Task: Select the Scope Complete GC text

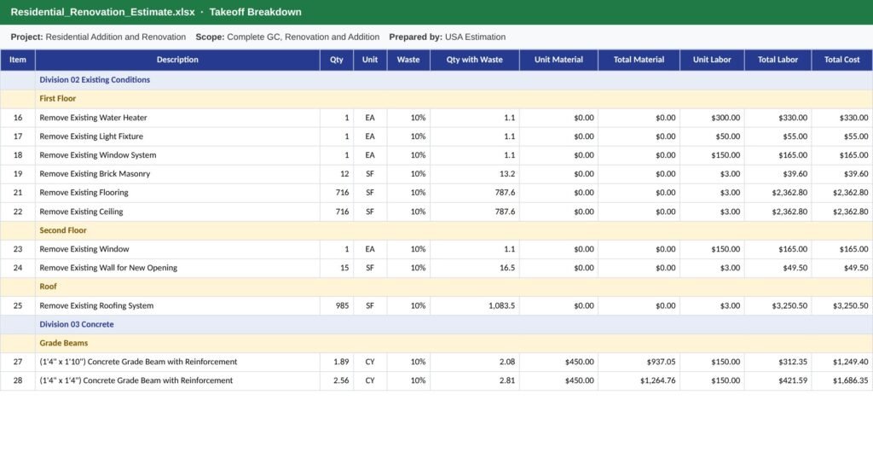Action: click(287, 37)
